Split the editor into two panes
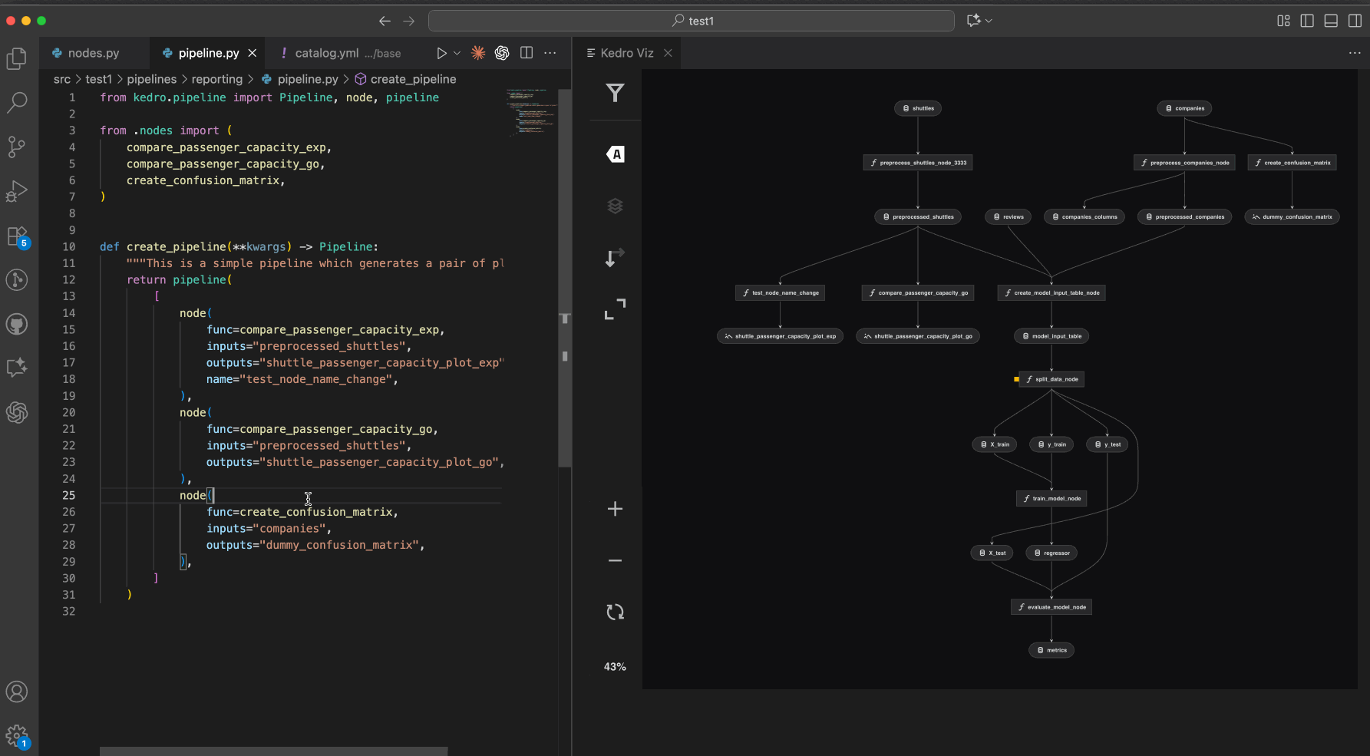Screen dimensions: 1370x756 click(527, 52)
